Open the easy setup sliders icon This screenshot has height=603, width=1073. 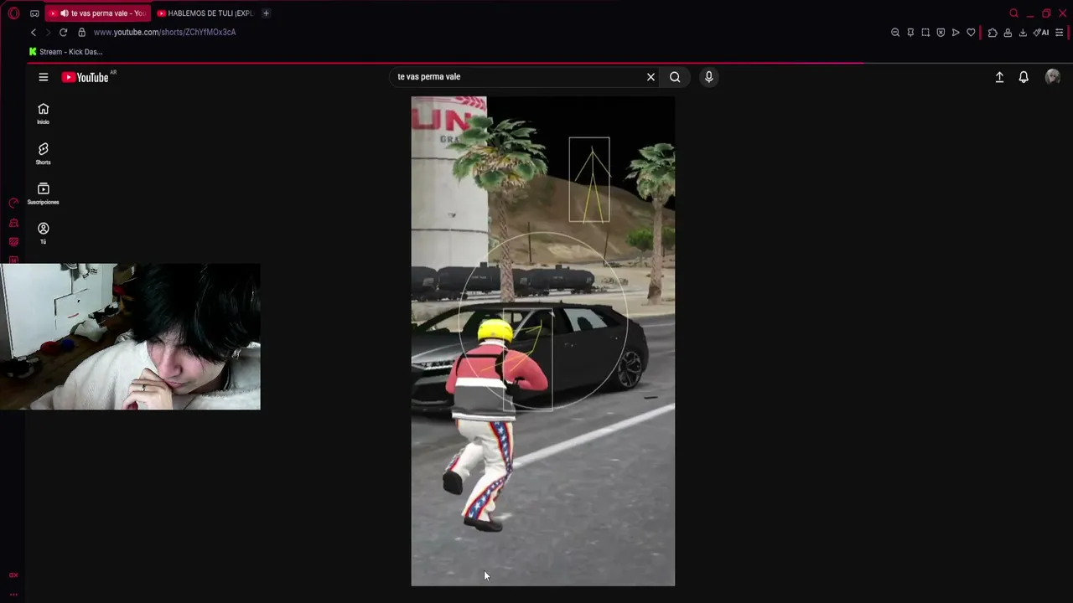point(1060,33)
